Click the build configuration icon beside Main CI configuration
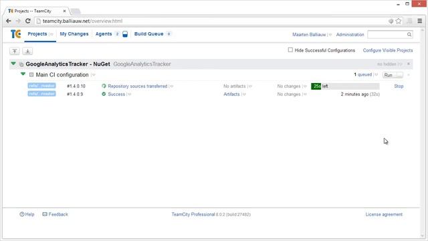The height and width of the screenshot is (241, 428). pyautogui.click(x=31, y=74)
